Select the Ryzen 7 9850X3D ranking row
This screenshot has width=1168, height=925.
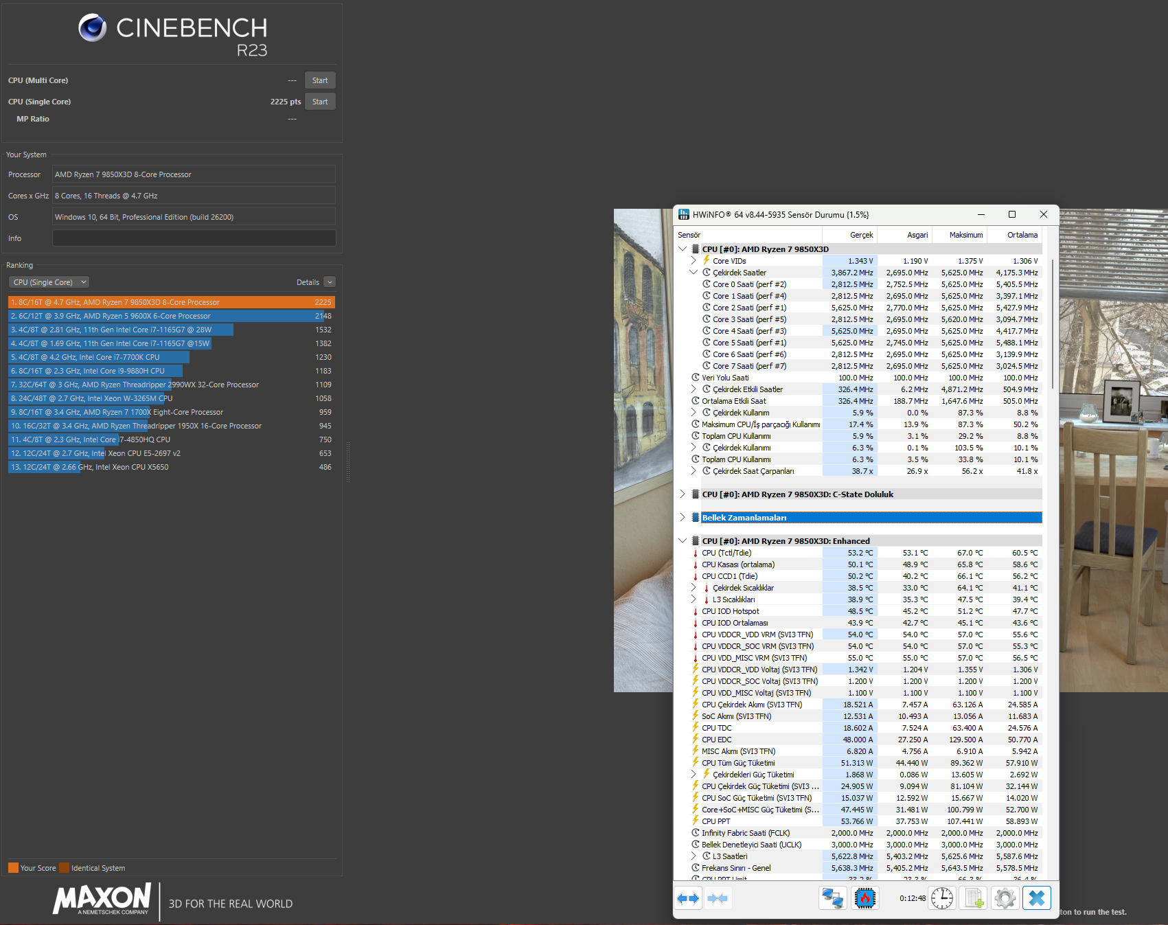point(172,302)
